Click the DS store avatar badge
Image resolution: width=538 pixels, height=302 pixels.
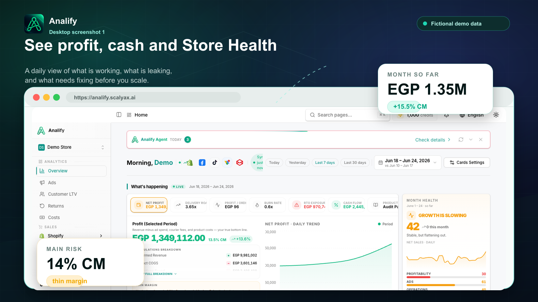[41, 147]
